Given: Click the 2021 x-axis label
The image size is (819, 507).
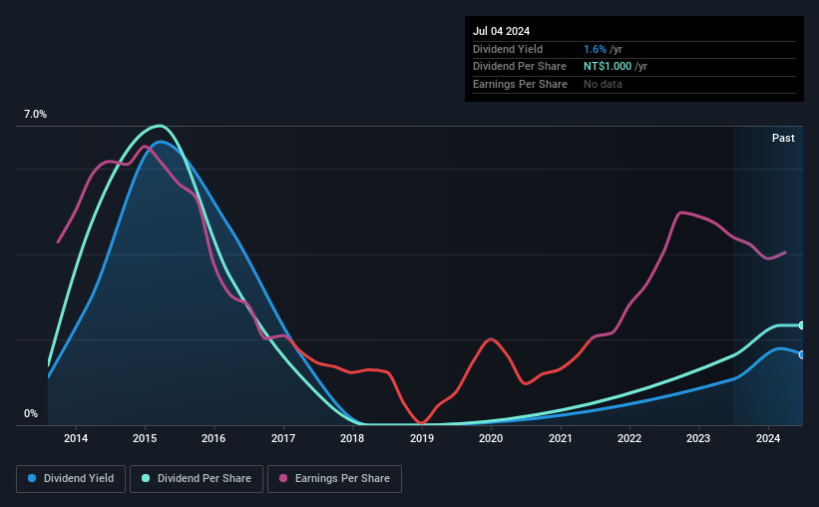Looking at the screenshot, I should tap(560, 438).
